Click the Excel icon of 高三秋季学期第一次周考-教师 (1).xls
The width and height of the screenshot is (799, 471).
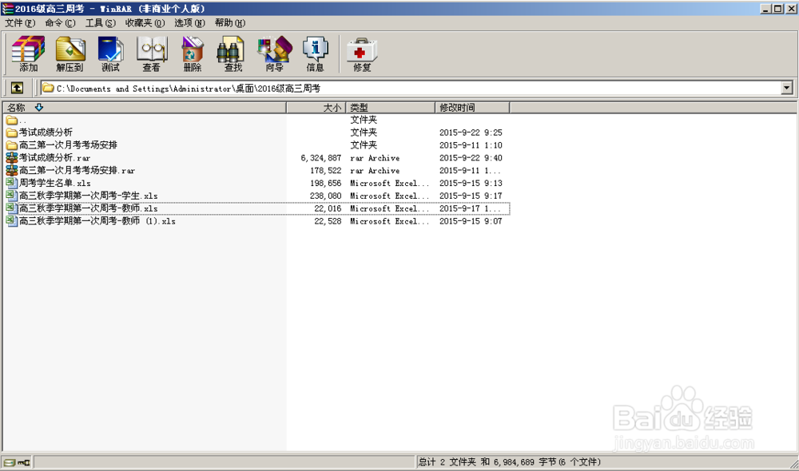tap(12, 221)
